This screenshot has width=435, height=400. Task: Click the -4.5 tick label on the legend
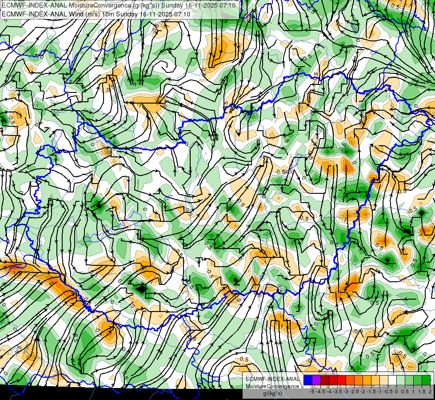[x=320, y=392]
